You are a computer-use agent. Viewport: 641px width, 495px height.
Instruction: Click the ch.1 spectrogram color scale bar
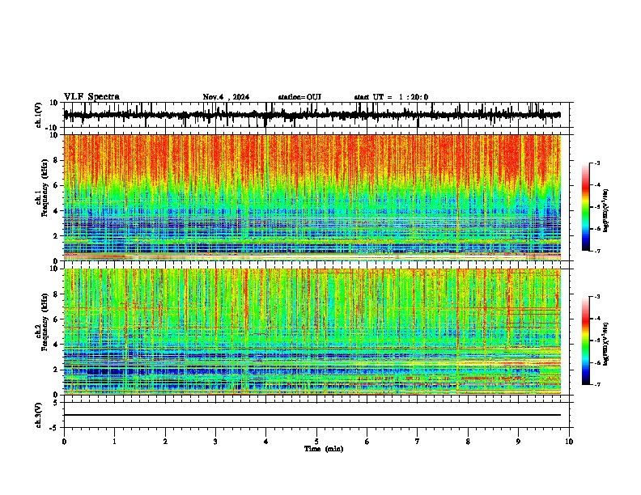pyautogui.click(x=586, y=207)
